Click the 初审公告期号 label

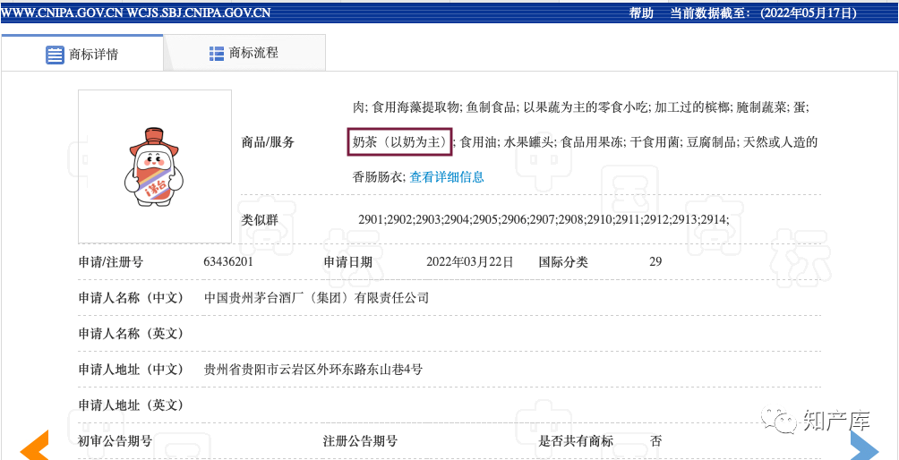click(x=116, y=441)
